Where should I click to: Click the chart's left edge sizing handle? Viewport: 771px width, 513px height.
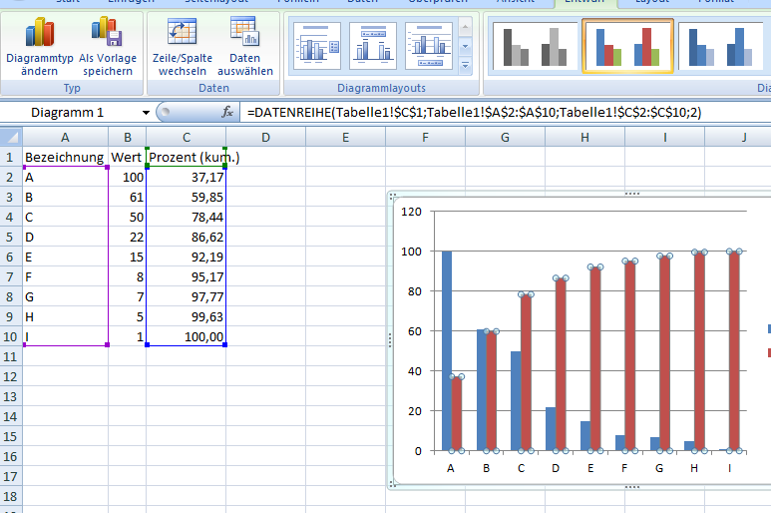pyautogui.click(x=390, y=340)
